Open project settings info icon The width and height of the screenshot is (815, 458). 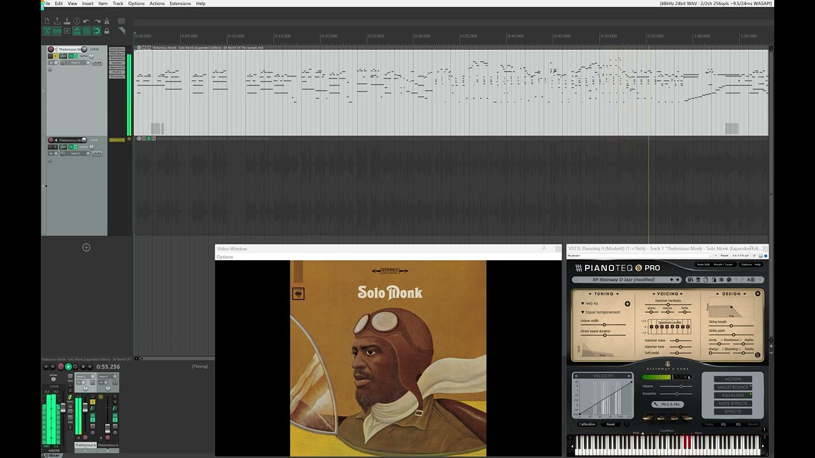click(x=77, y=21)
